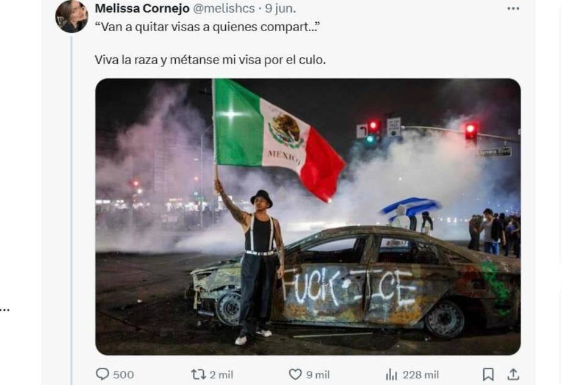
Task: Open the tweet's three-dot more menu
Action: click(x=513, y=9)
